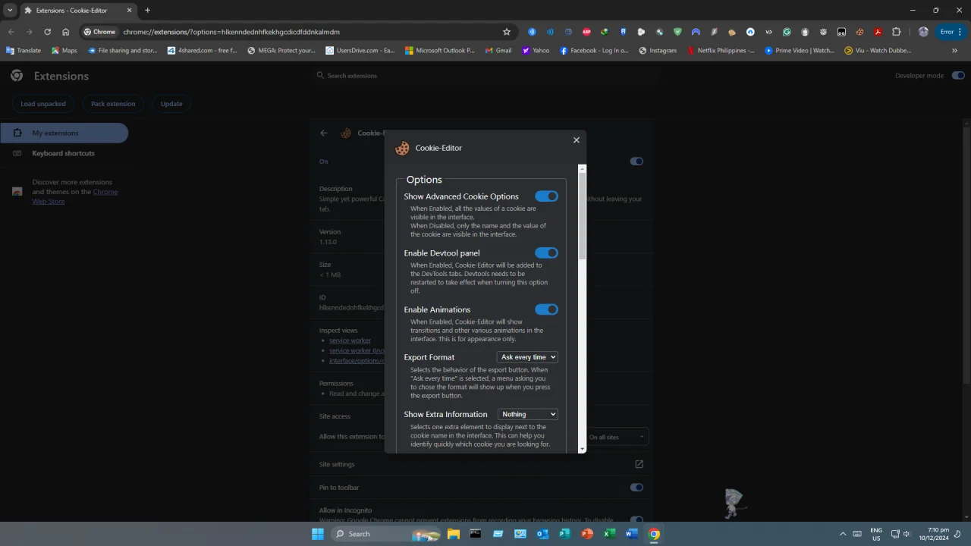Screen dimensions: 971x546
Task: Click the Grammarly extension icon
Action: point(787,32)
